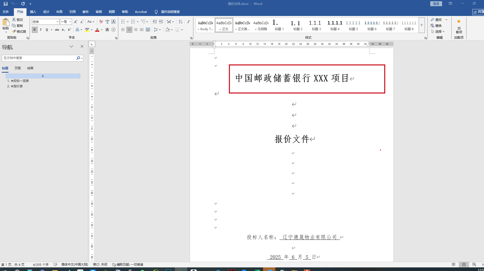484x271 pixels.
Task: Open the navigation pane options chevron
Action: [x=71, y=47]
